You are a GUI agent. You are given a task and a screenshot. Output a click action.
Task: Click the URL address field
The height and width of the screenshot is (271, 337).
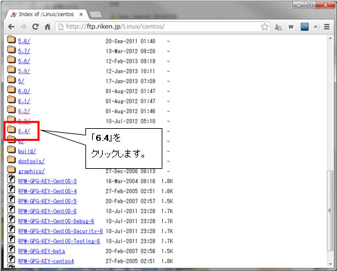click(163, 27)
